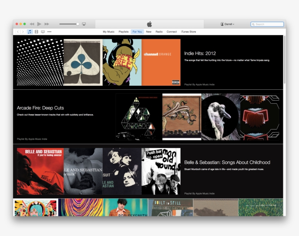The image size is (299, 236).
Task: Select the triangle geometric Arcade Fire cover
Action: (x=139, y=117)
